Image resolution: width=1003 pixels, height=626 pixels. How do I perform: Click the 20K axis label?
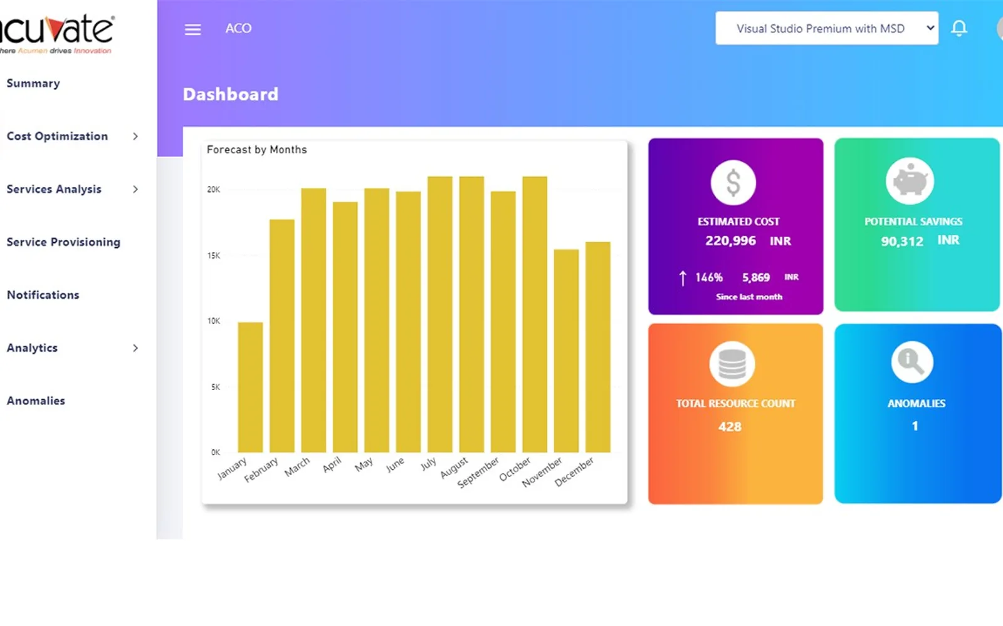point(214,190)
